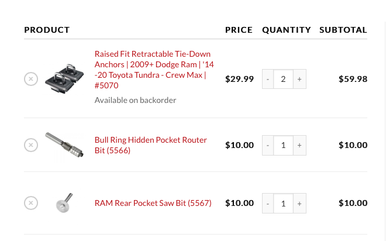This screenshot has width=386, height=241.
Task: Open RAM Rear Pocket Saw Bit link
Action: pos(153,203)
